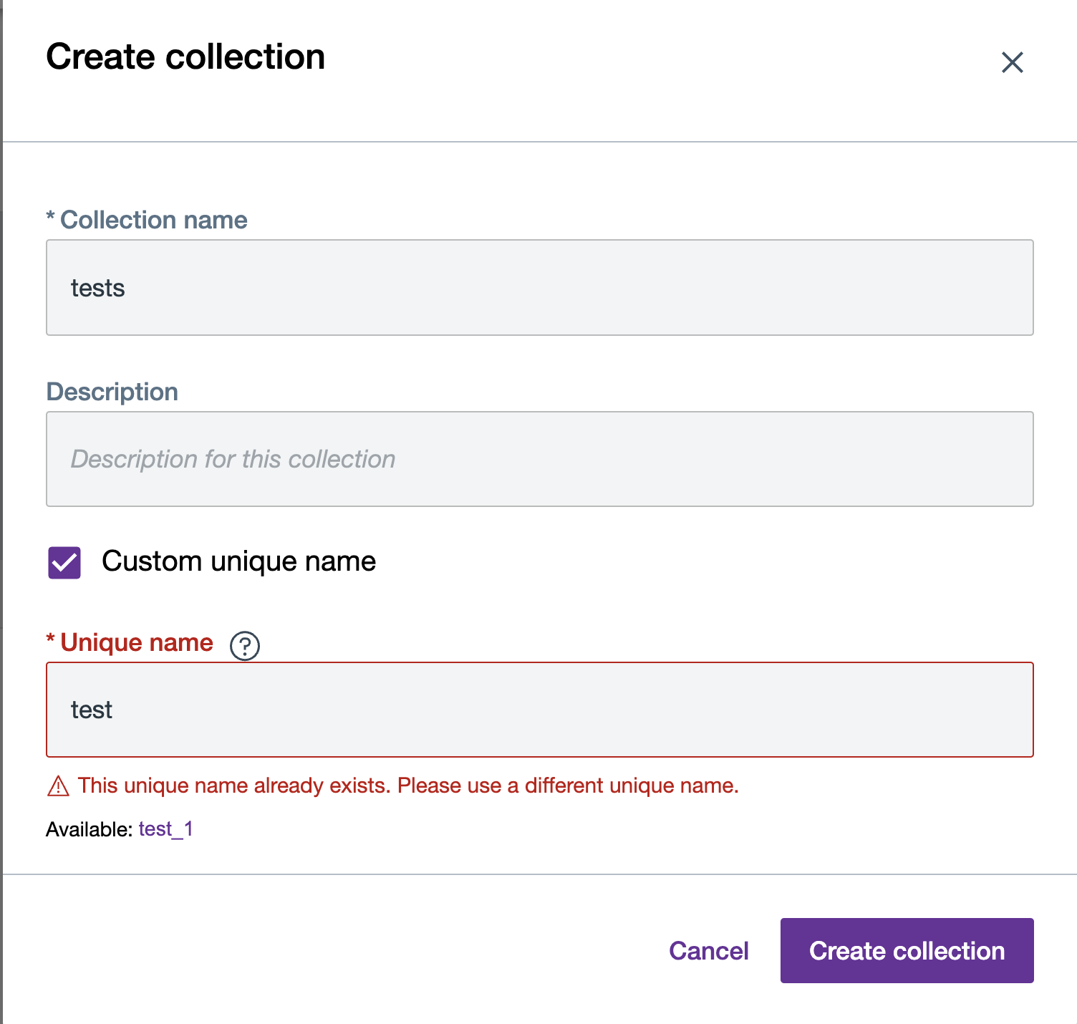The height and width of the screenshot is (1024, 1077).
Task: Focus the Unique name input containing test
Action: point(539,710)
